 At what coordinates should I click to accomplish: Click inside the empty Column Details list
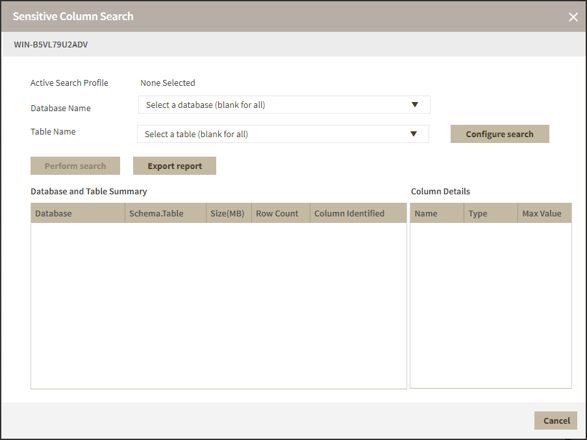(x=490, y=305)
